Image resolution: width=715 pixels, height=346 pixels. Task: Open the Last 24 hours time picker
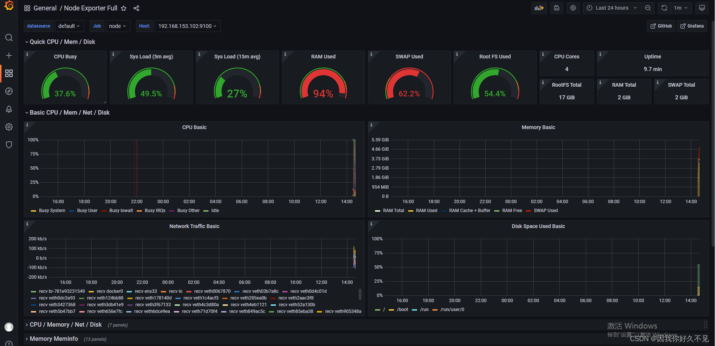[612, 8]
